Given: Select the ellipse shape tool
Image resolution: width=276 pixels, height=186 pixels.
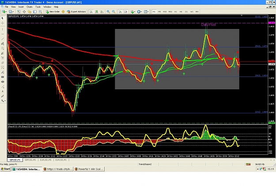Looking at the screenshot, I should pyautogui.click(x=3, y=82).
